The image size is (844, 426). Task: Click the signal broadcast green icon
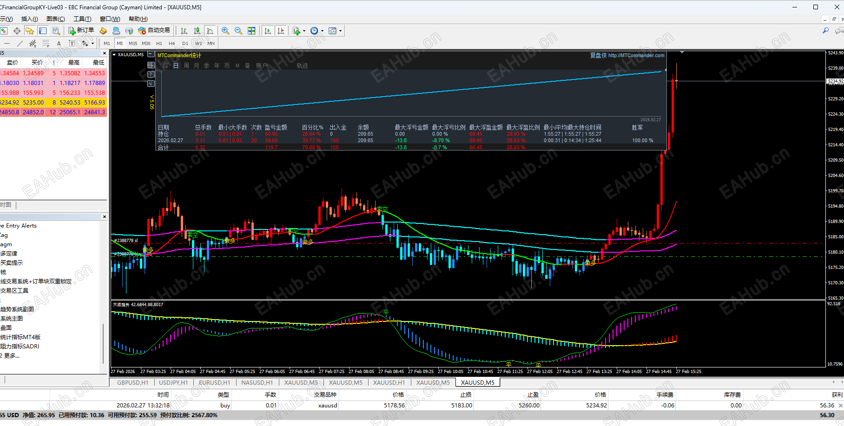tap(129, 31)
